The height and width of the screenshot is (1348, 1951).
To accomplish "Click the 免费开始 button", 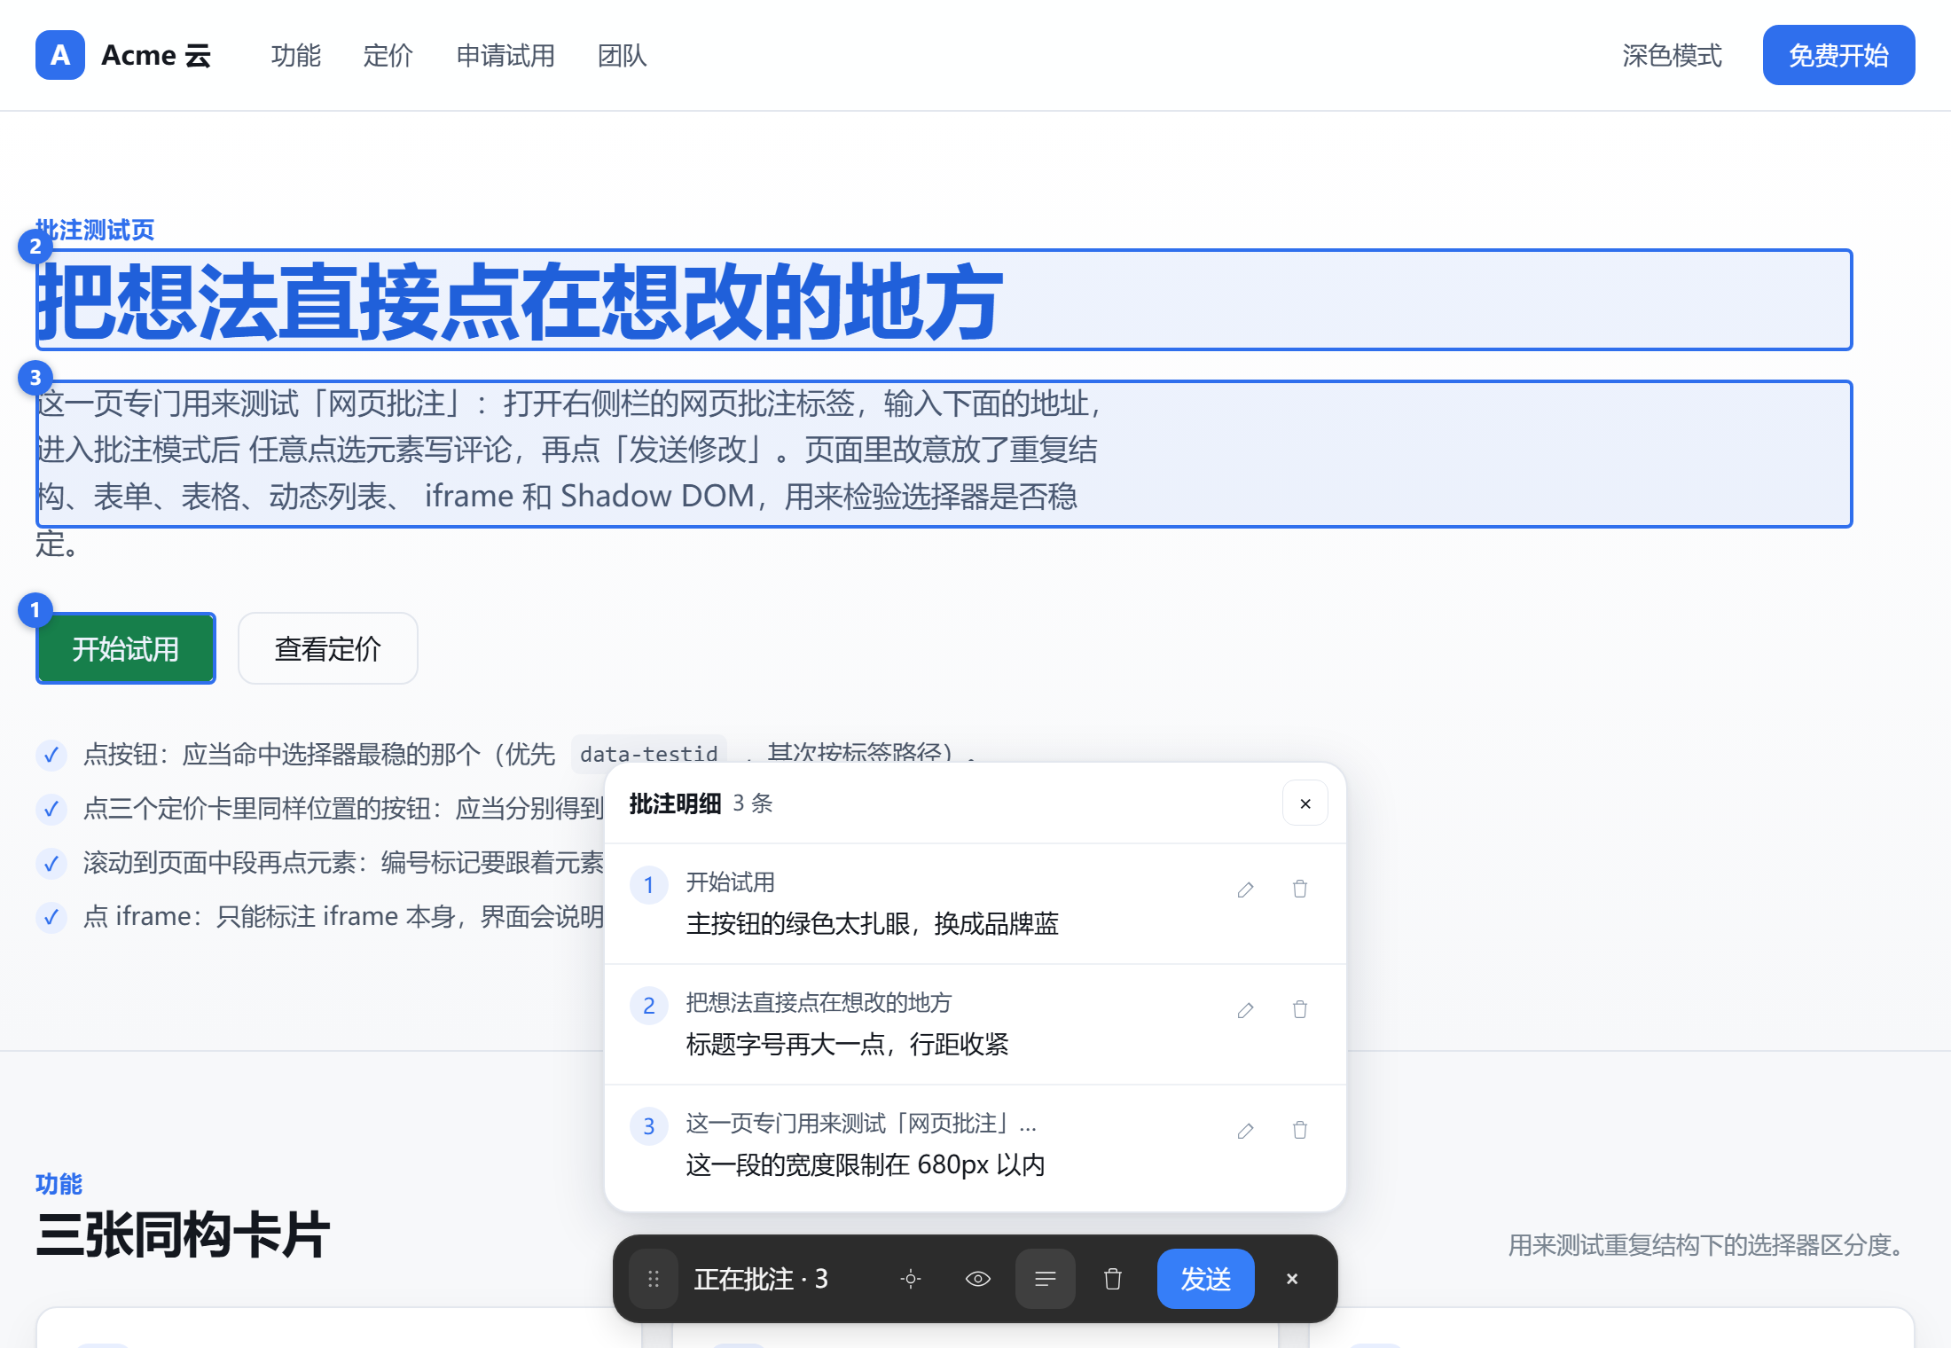I will [1839, 55].
